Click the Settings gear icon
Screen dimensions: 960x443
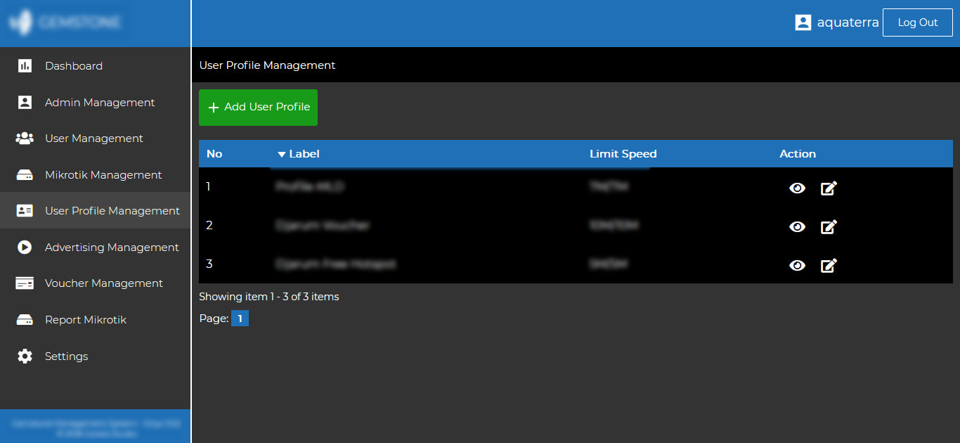pyautogui.click(x=25, y=357)
